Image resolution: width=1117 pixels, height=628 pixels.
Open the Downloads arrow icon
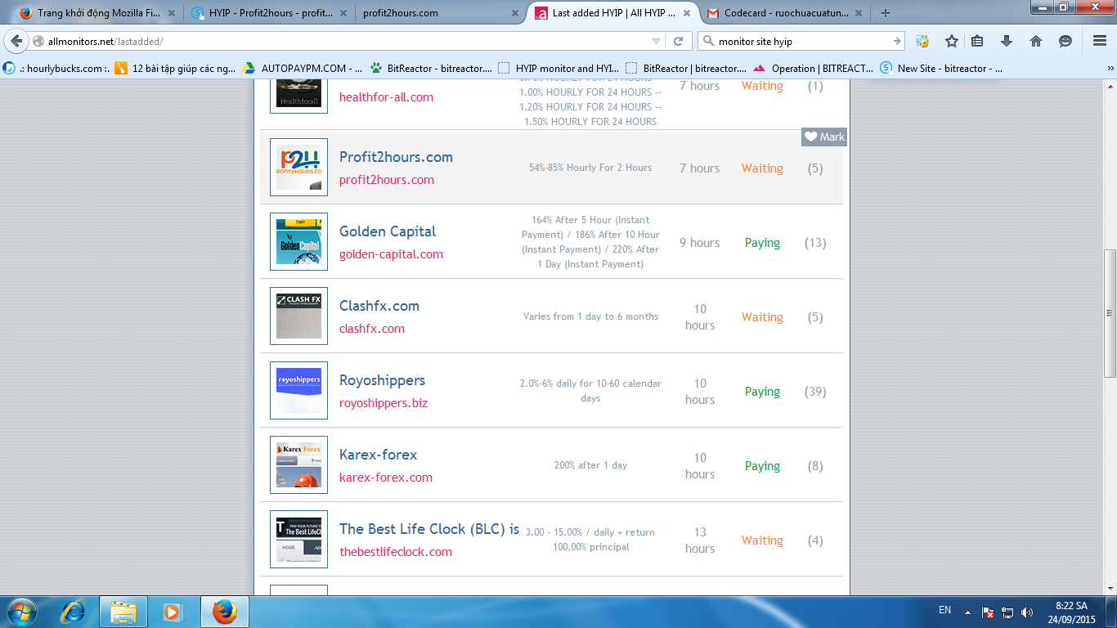click(x=1007, y=41)
